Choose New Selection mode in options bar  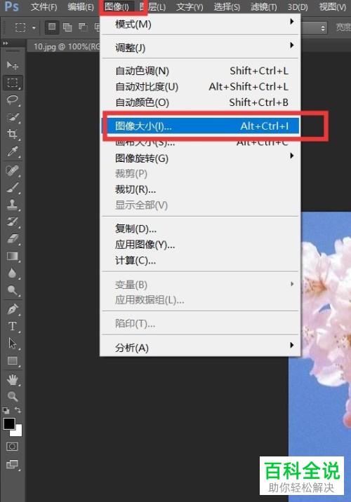click(x=52, y=27)
